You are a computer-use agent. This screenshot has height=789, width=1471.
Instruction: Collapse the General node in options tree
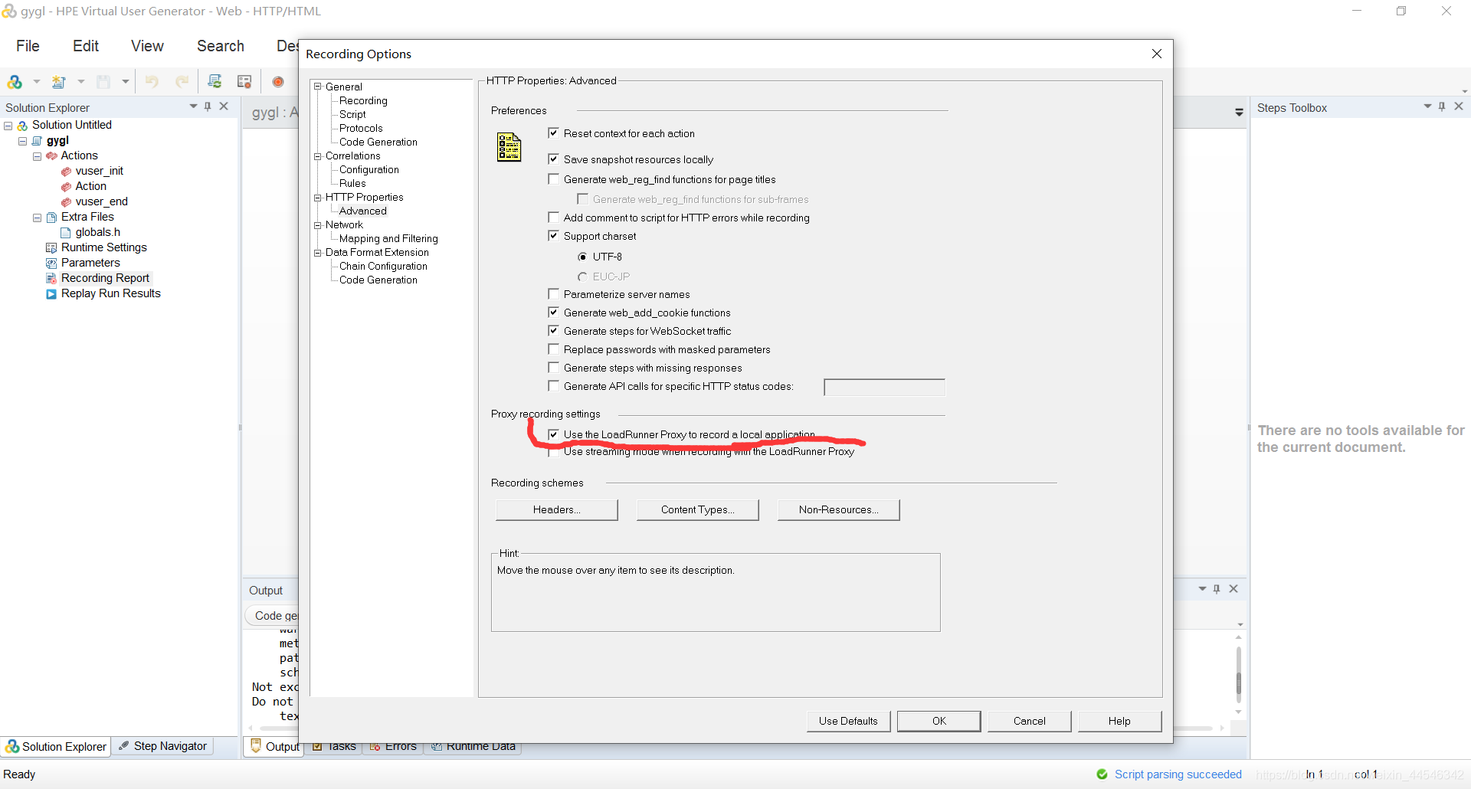coord(317,87)
